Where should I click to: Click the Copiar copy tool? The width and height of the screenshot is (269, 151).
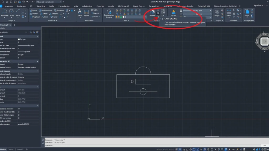54,17
